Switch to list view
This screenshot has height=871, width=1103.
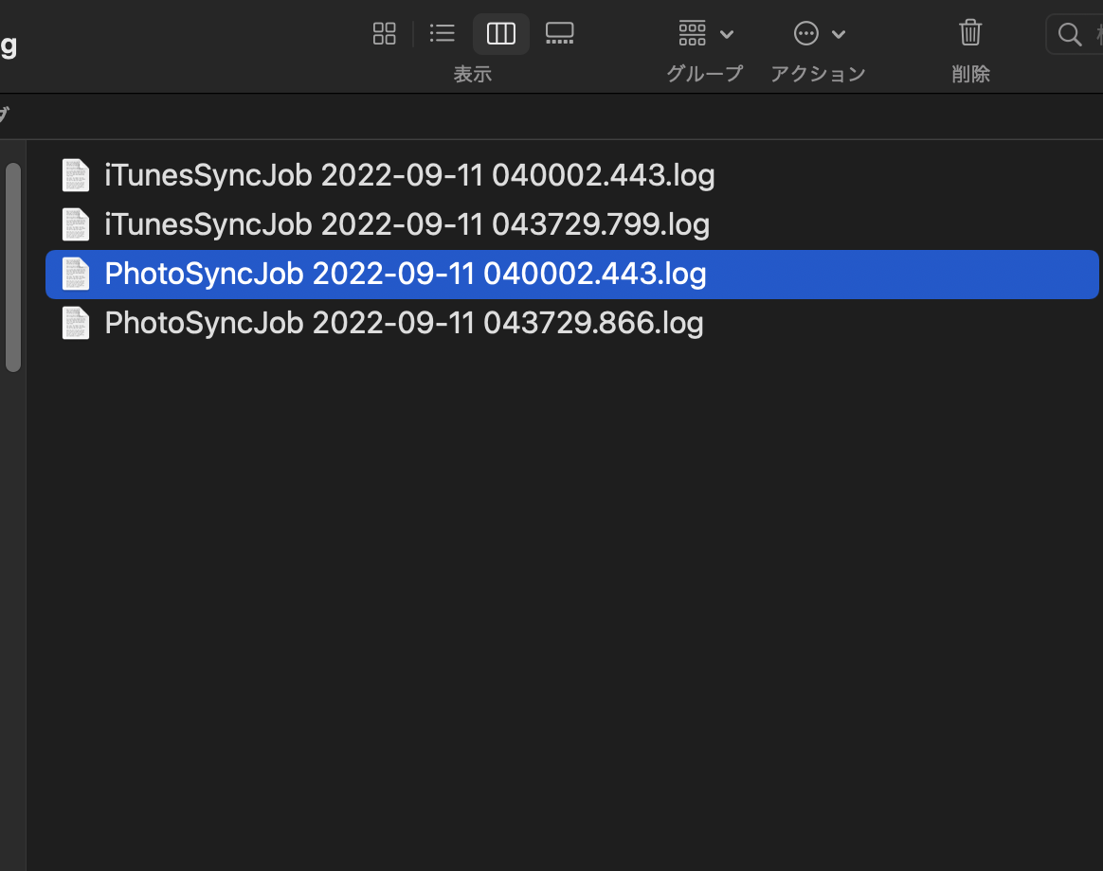pyautogui.click(x=443, y=34)
